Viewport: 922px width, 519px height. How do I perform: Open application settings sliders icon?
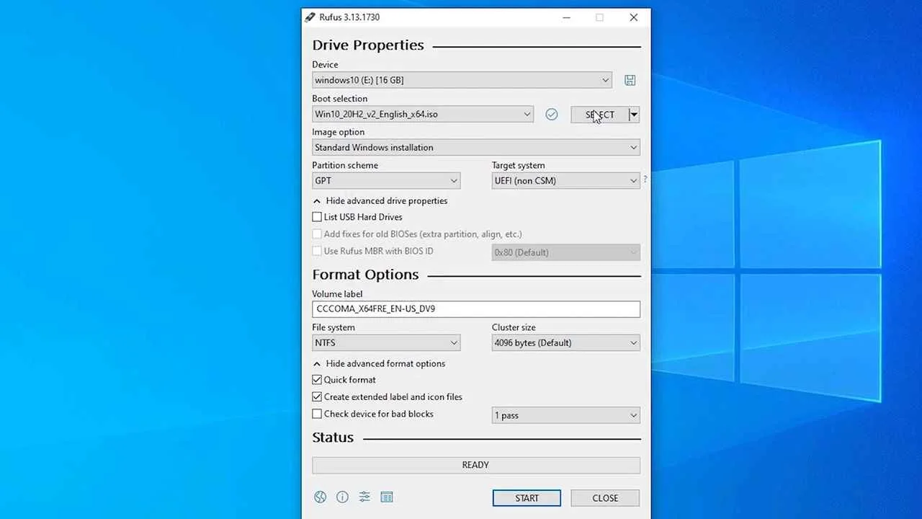[364, 497]
